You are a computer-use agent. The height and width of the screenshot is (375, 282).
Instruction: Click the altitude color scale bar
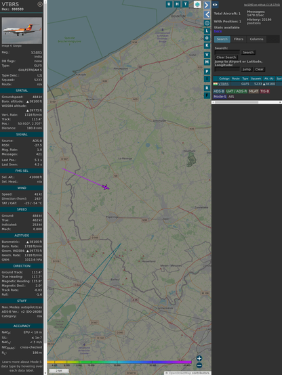pos(119,362)
